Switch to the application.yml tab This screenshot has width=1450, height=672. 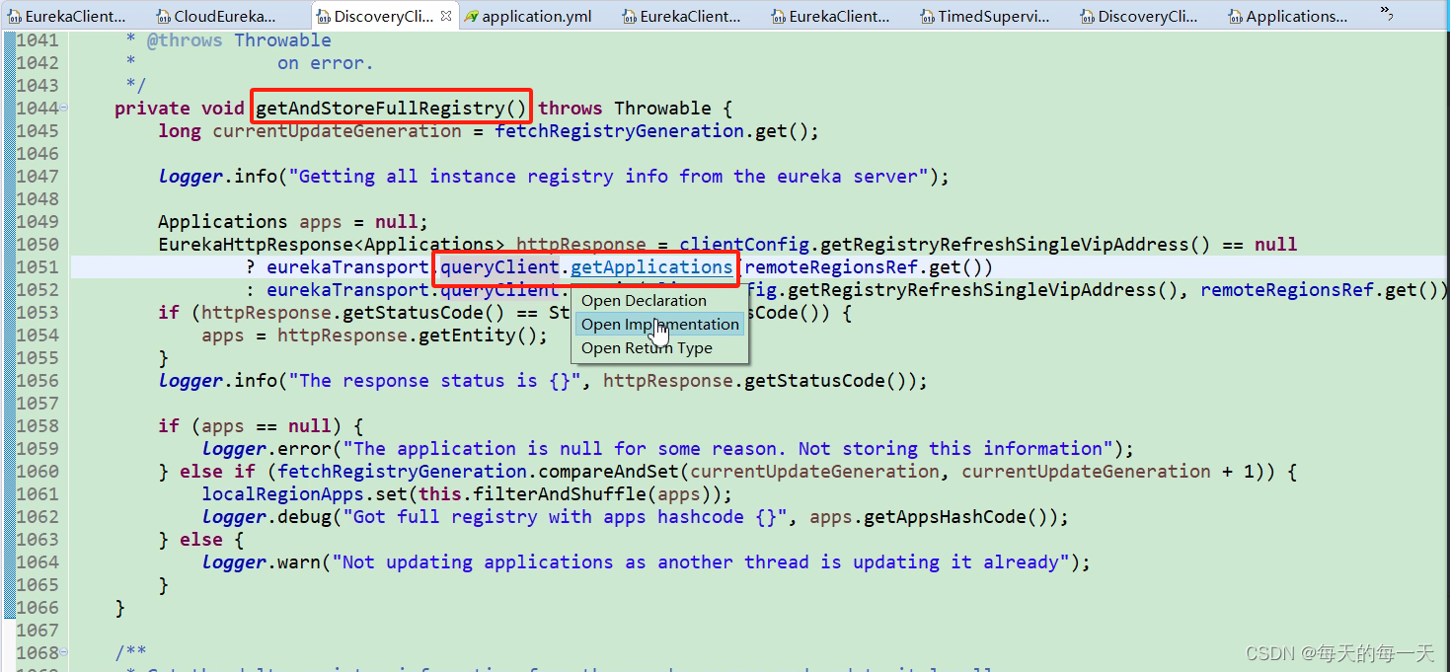tap(528, 16)
